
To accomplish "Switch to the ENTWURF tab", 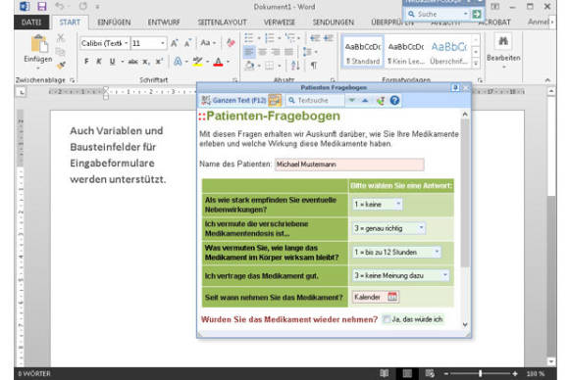I will tap(164, 23).
